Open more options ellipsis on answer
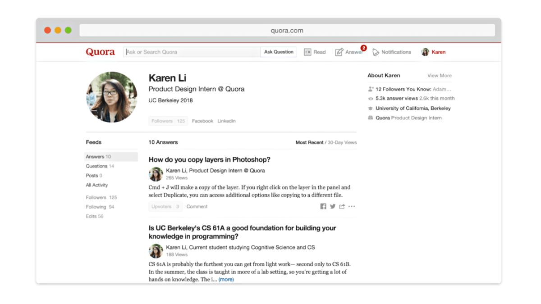 pyautogui.click(x=352, y=207)
